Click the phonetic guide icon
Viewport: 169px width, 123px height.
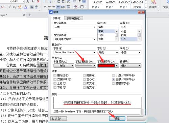(36, 7)
